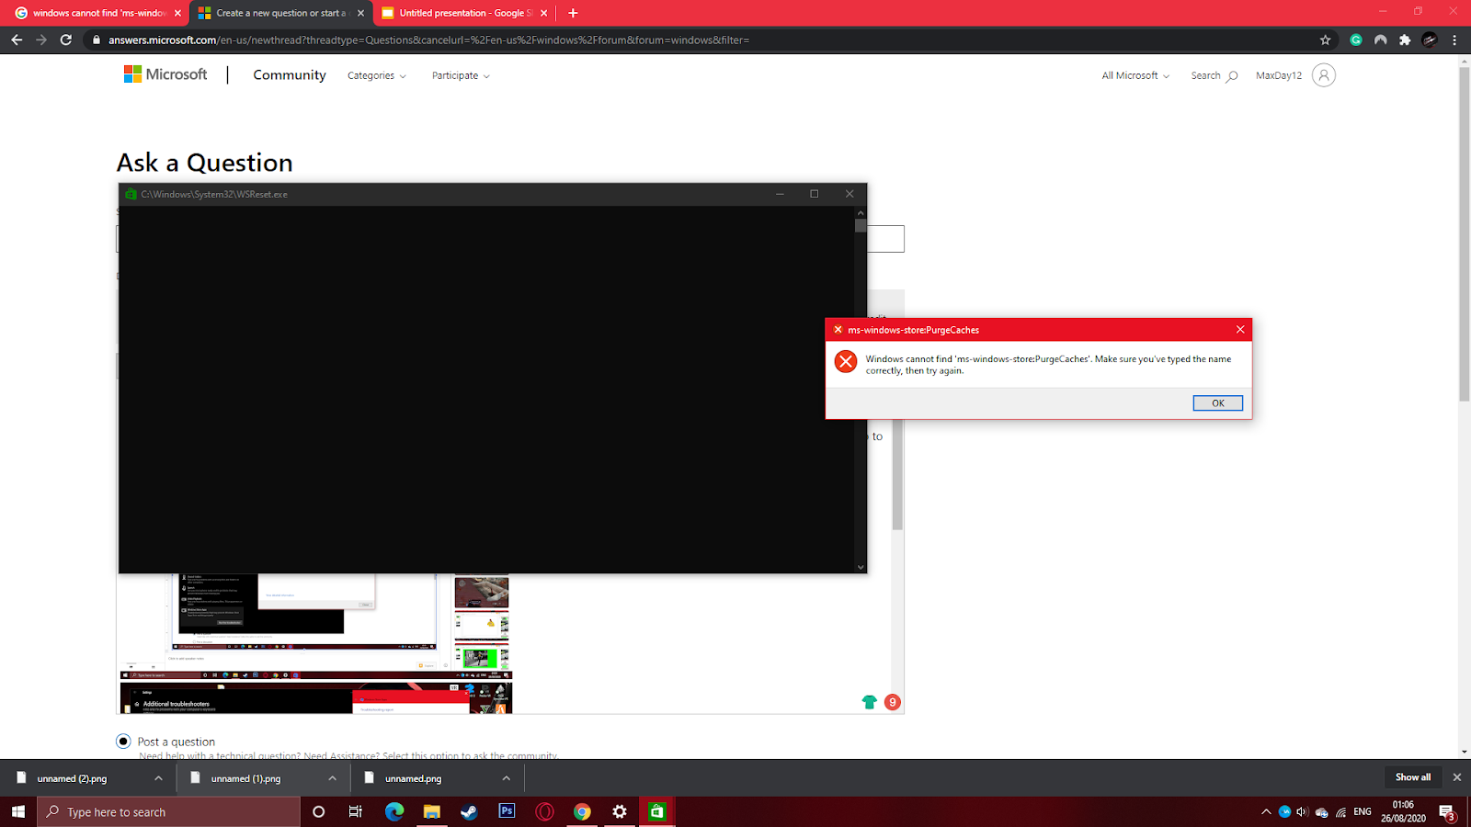Expand the Participate dropdown
Image resolution: width=1471 pixels, height=827 pixels.
pos(461,75)
